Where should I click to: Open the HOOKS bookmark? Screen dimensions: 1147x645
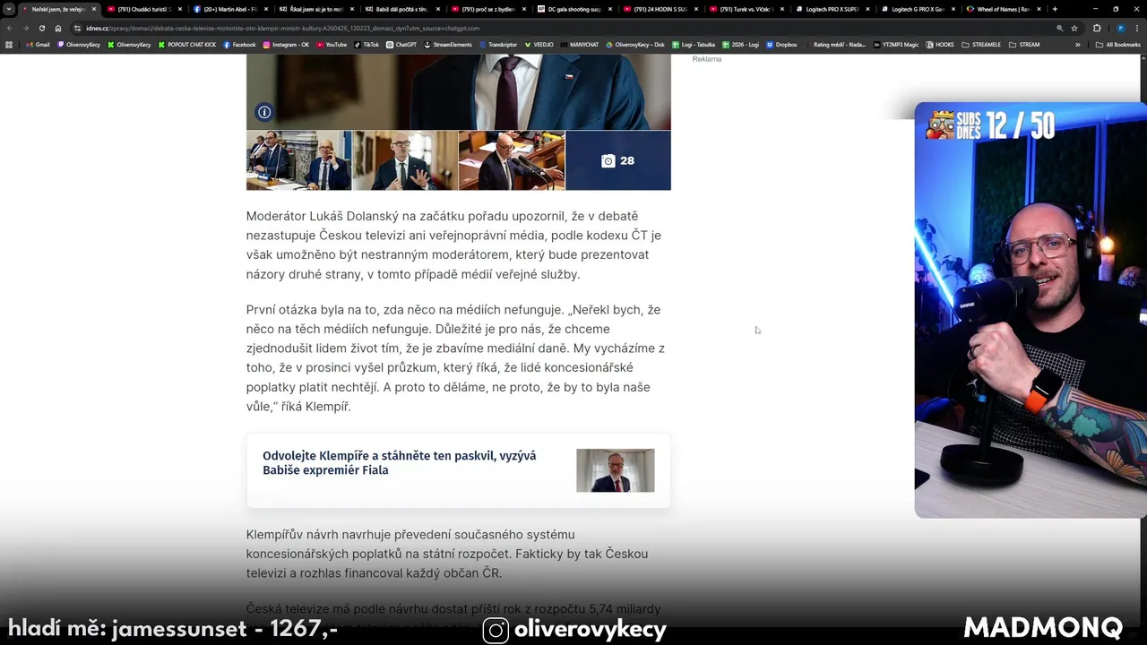point(941,44)
